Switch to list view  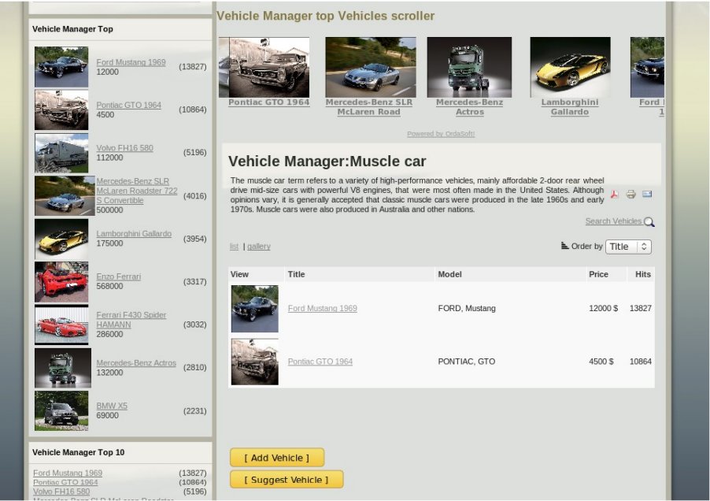[x=234, y=247]
